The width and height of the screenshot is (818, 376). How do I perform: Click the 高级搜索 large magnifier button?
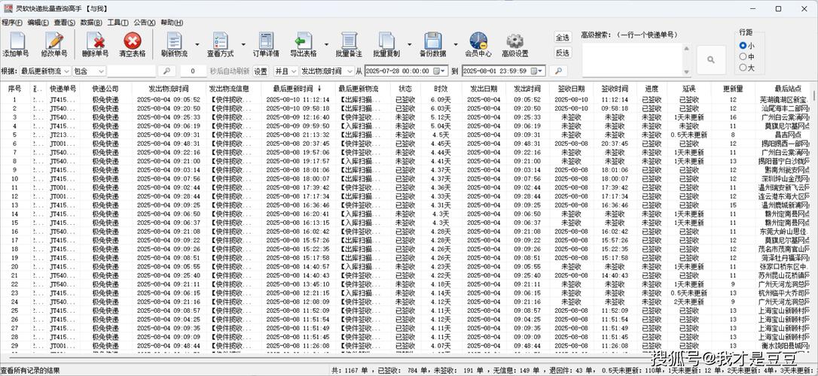click(x=711, y=60)
